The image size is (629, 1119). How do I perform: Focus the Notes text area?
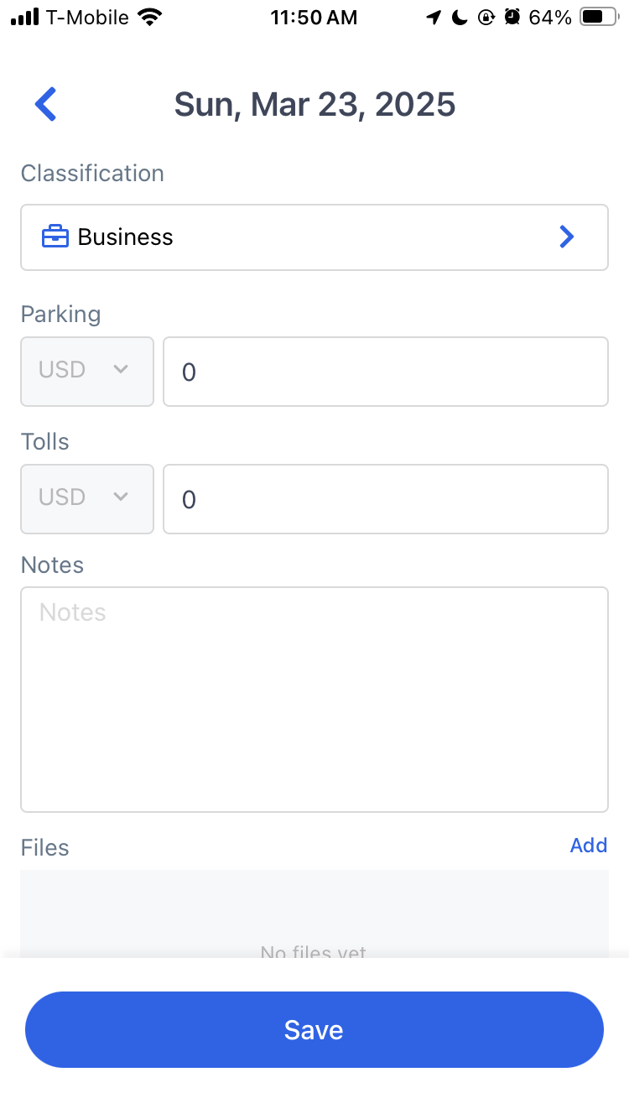click(x=314, y=700)
